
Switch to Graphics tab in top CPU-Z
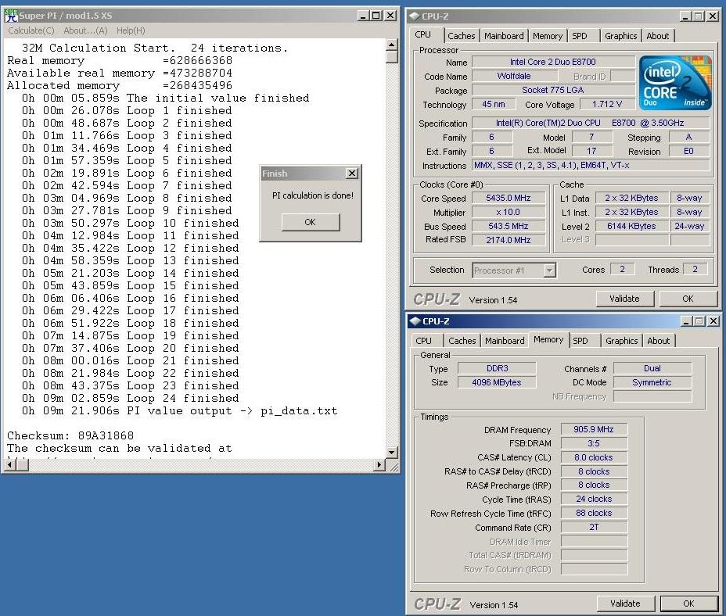pyautogui.click(x=621, y=36)
